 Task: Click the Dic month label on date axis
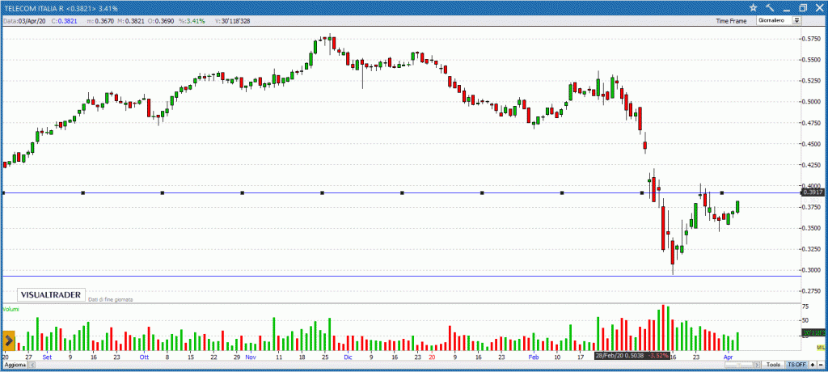tap(348, 357)
